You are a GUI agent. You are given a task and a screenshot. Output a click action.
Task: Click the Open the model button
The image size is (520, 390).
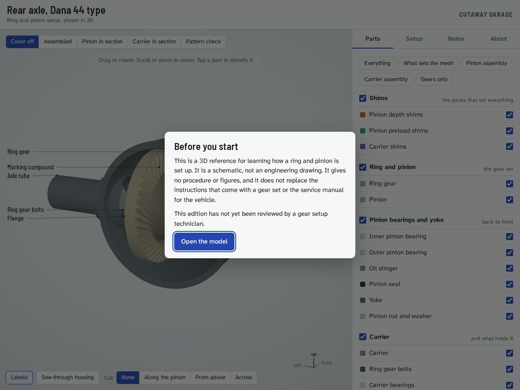205,241
